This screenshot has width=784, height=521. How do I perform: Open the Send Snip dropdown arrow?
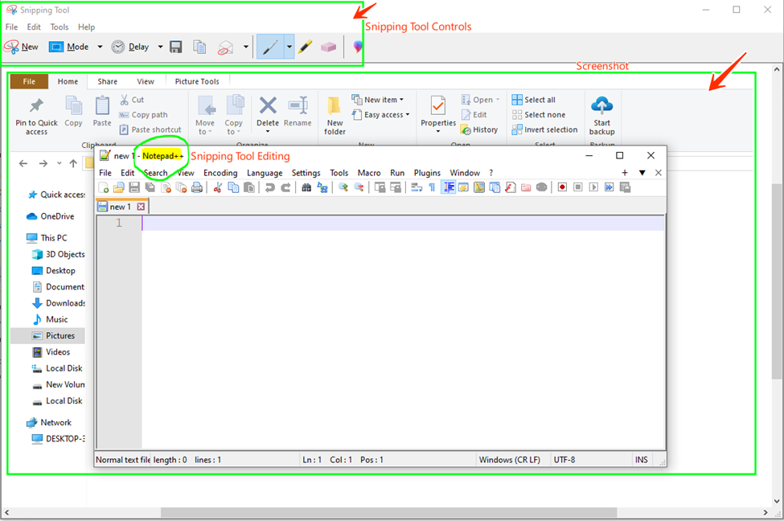pos(245,47)
